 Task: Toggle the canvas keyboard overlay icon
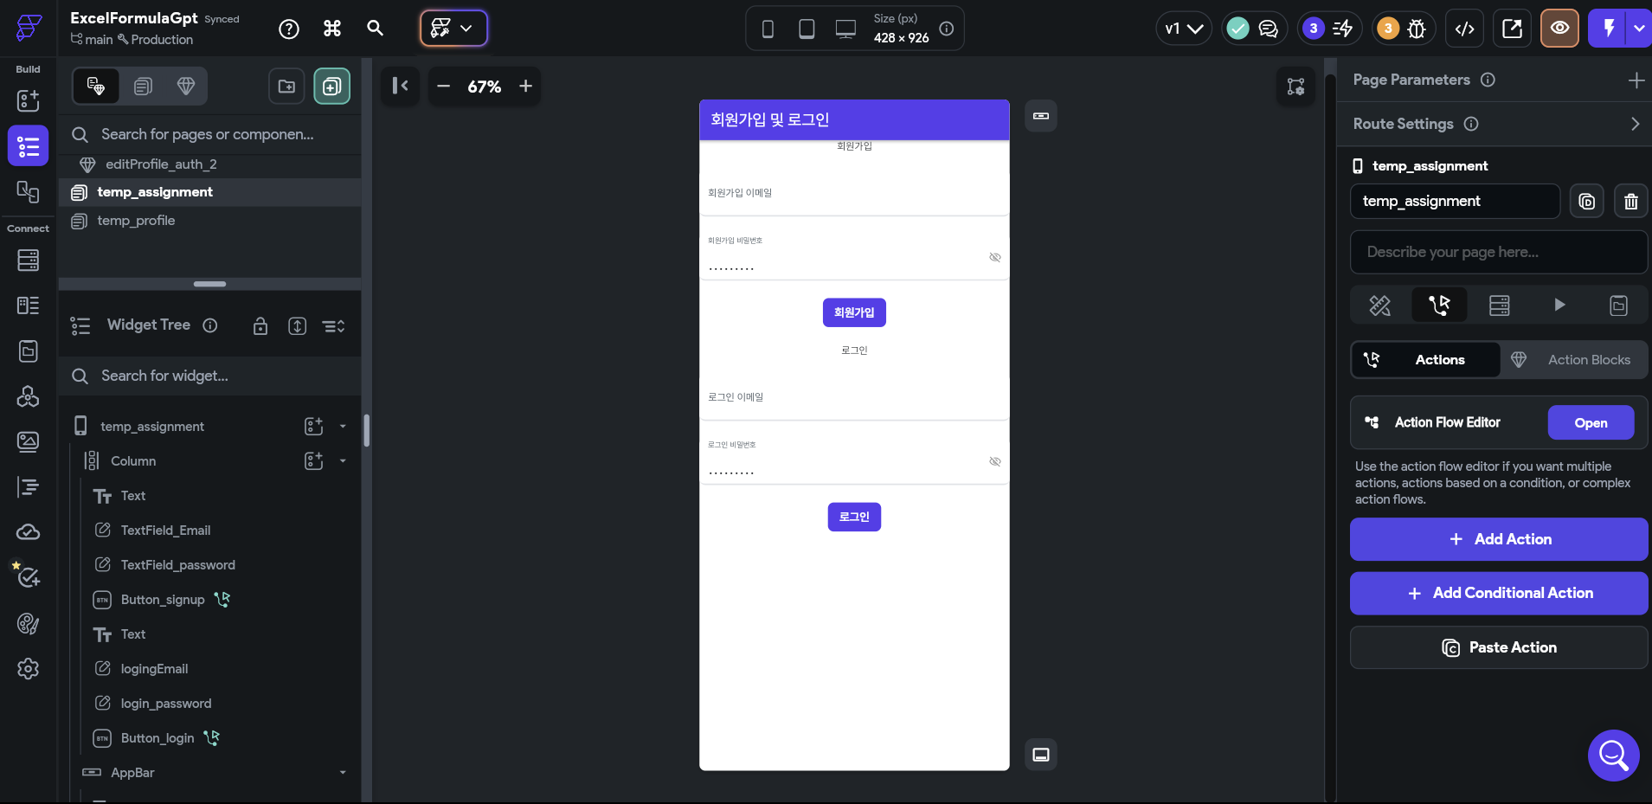[x=1041, y=755]
